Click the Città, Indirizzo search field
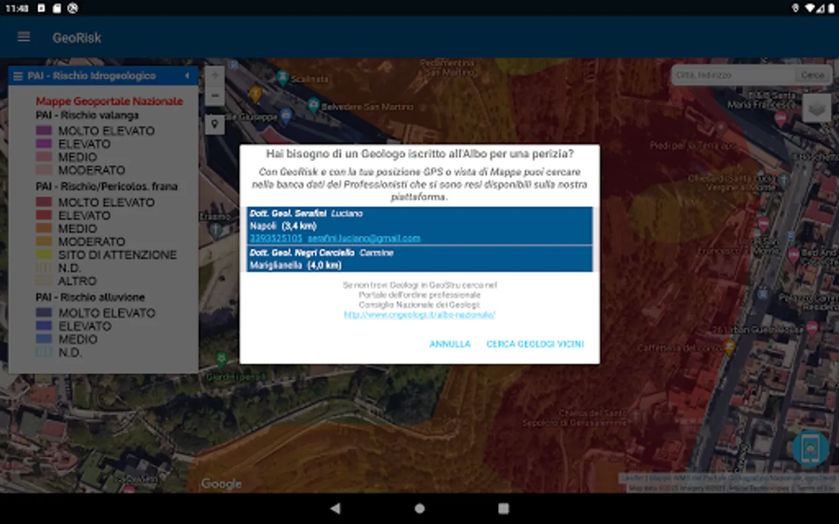839x524 pixels. (x=734, y=75)
